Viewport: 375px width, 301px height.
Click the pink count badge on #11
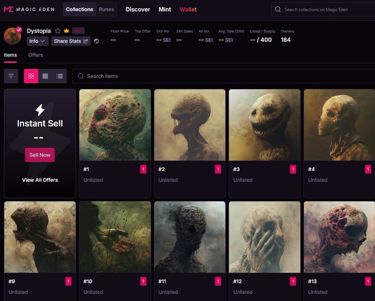218,281
